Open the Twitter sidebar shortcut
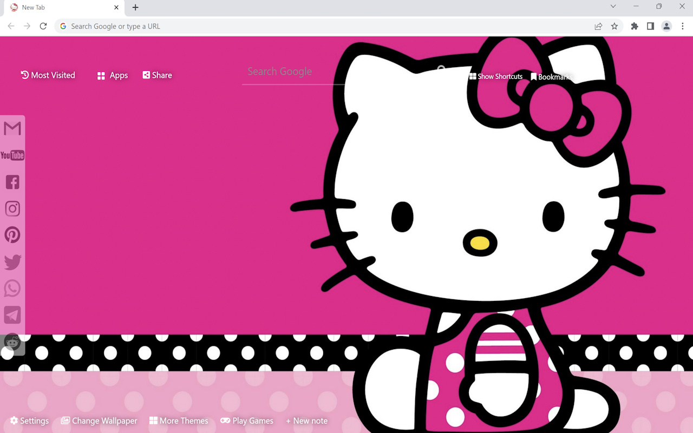This screenshot has width=693, height=433. 12,262
